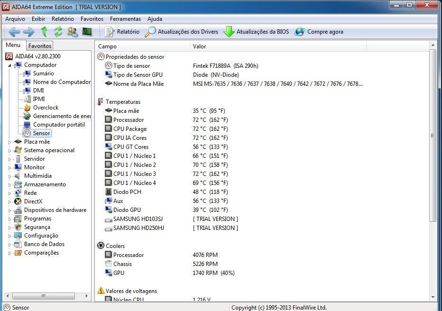Click the AIDA64 v2.80.2300 tree root icon
This screenshot has width=442, height=311.
tap(9, 56)
